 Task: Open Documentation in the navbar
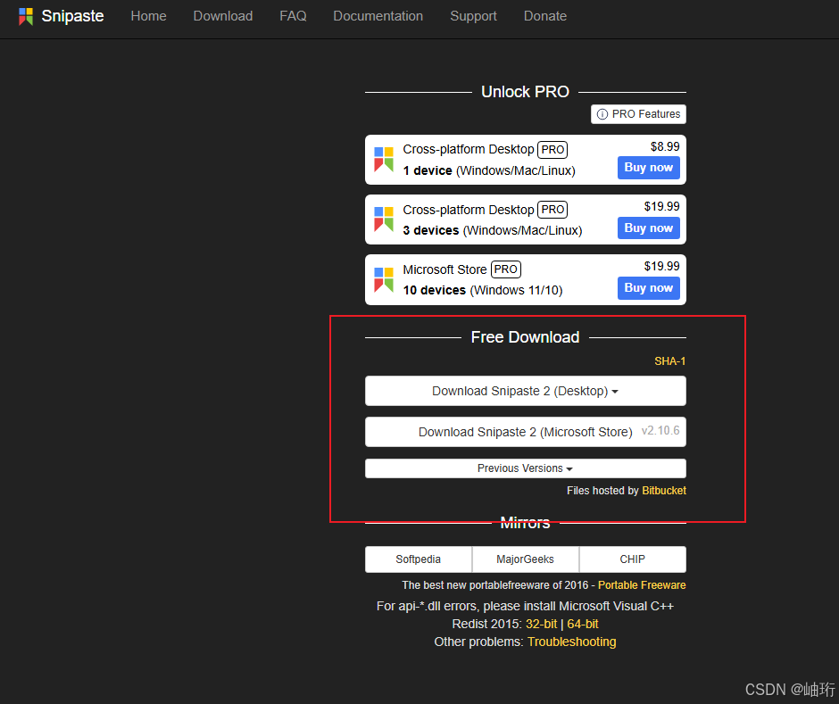[x=378, y=16]
